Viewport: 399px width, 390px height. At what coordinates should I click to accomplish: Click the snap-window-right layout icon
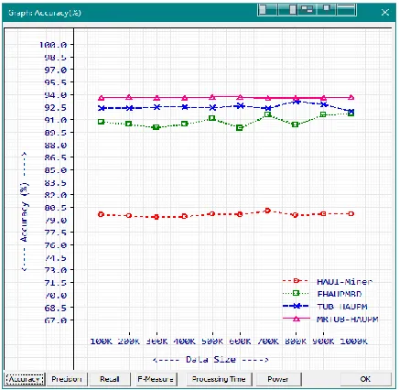coord(287,9)
